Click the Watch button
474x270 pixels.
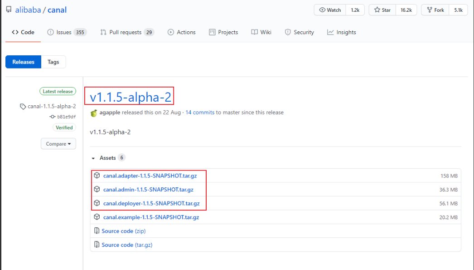(330, 10)
